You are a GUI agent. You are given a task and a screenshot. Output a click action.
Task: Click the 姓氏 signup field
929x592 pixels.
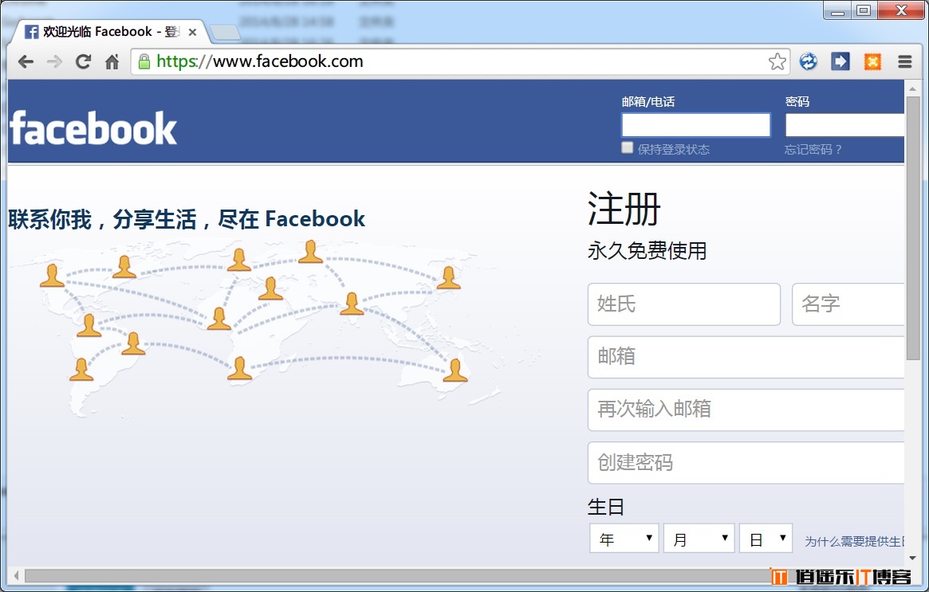click(683, 304)
